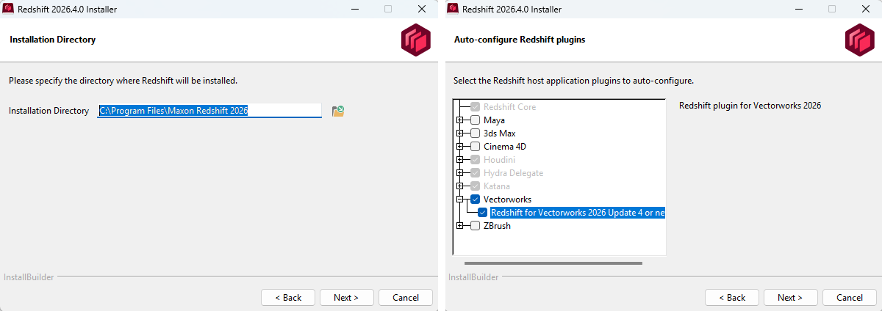Select the 3ds Max row label
Viewport: 882px width, 311px height.
(499, 133)
